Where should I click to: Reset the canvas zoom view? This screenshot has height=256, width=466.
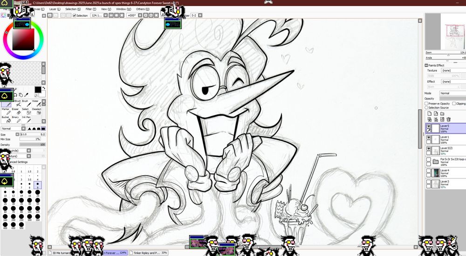click(121, 15)
